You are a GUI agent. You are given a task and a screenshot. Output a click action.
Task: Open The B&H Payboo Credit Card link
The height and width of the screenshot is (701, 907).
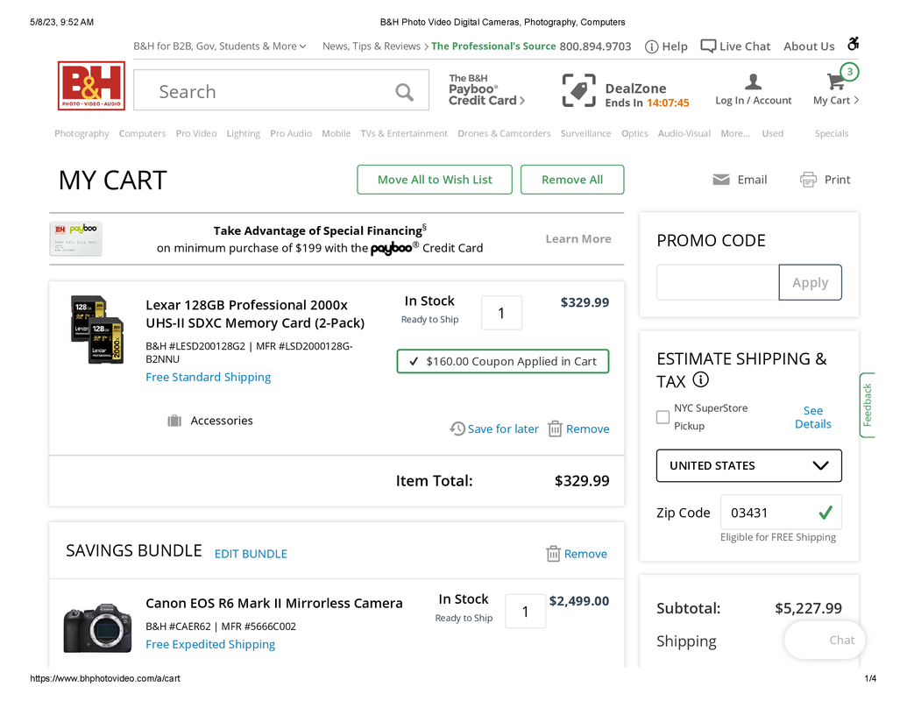pyautogui.click(x=486, y=90)
